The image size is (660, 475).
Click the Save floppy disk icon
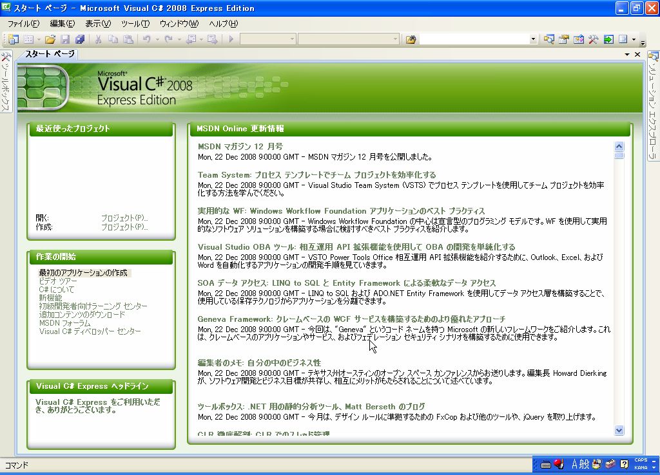pos(65,39)
